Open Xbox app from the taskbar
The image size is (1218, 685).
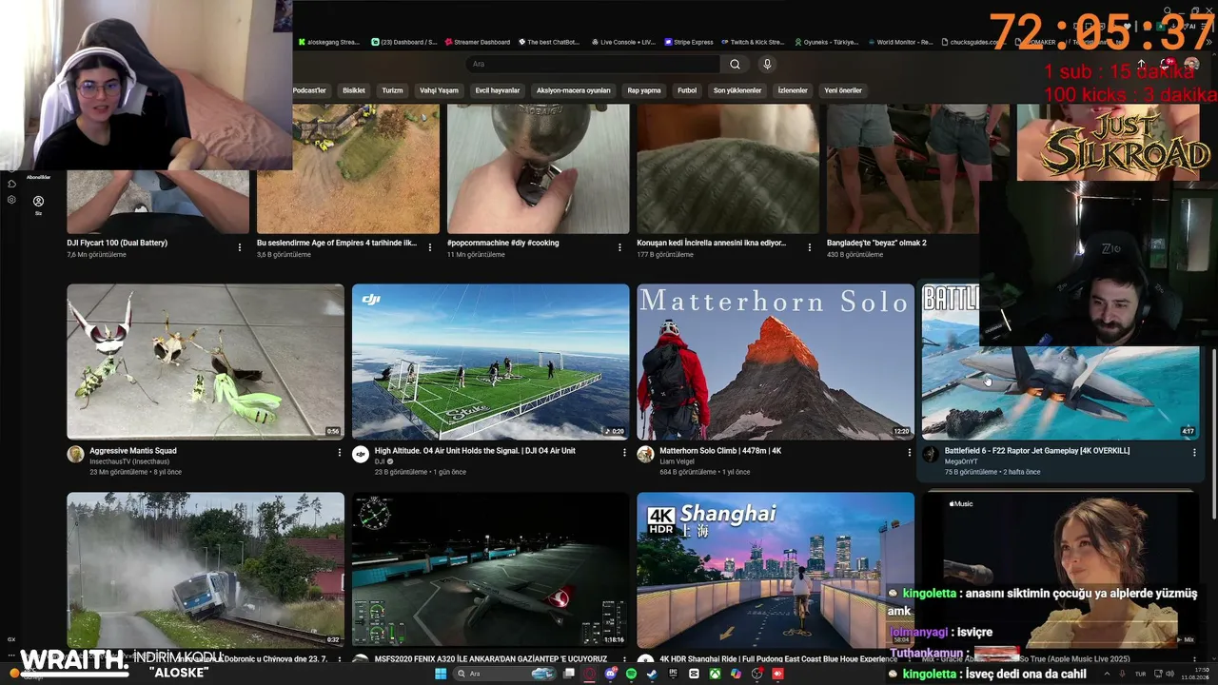coord(715,674)
